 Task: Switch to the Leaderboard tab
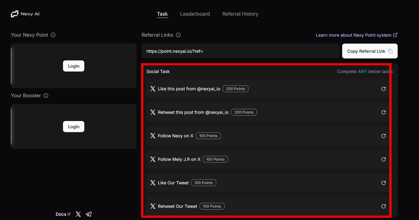[x=195, y=14]
